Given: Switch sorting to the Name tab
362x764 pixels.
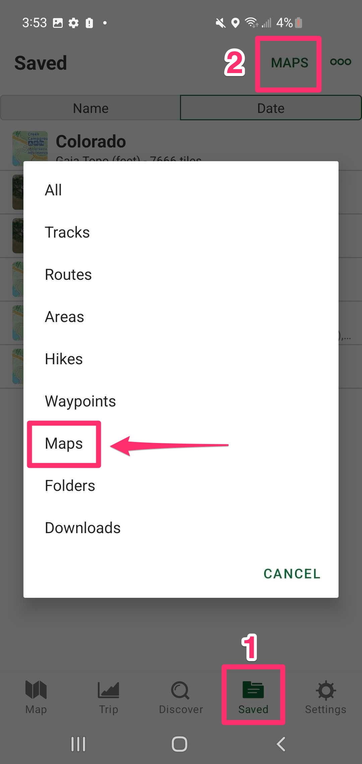Looking at the screenshot, I should 90,108.
